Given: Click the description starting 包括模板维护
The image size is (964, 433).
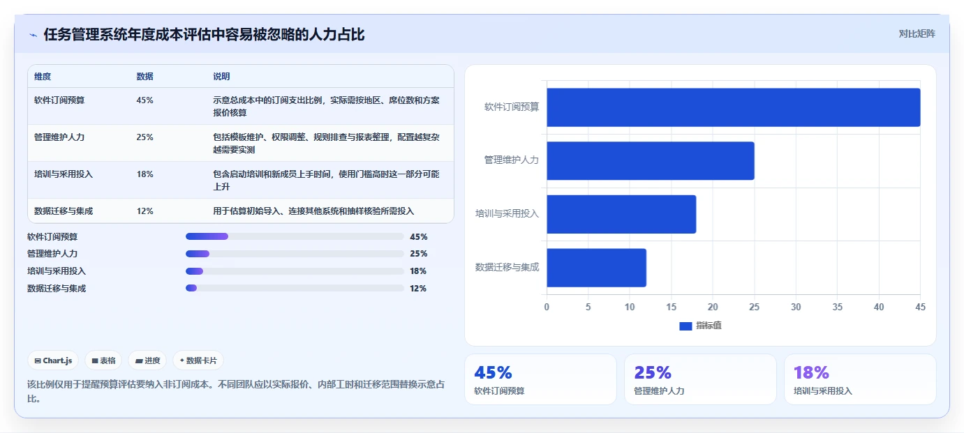Looking at the screenshot, I should (x=327, y=143).
